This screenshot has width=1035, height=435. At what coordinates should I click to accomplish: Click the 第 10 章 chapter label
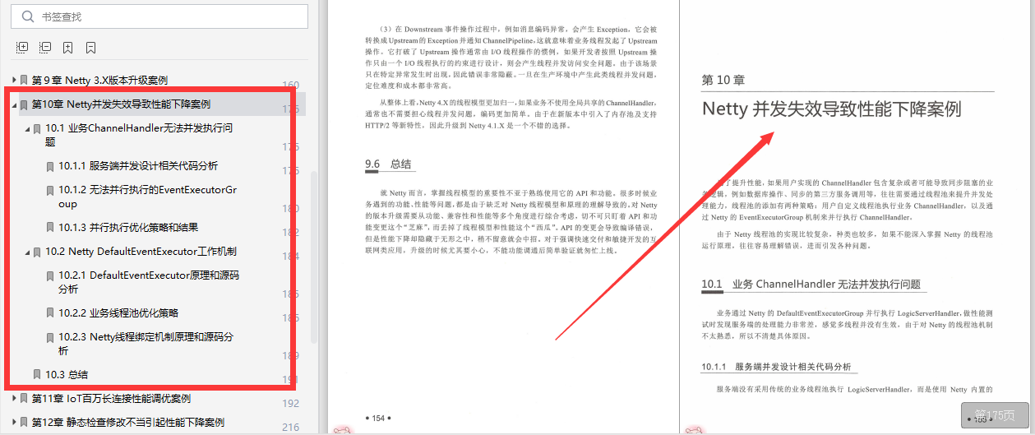coord(723,81)
